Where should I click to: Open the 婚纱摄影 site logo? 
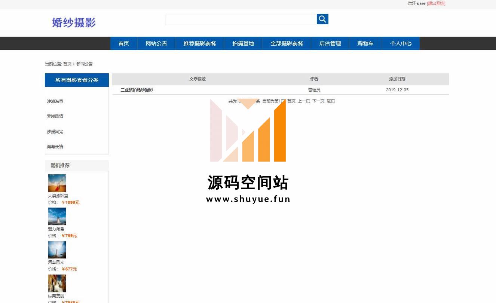(74, 22)
